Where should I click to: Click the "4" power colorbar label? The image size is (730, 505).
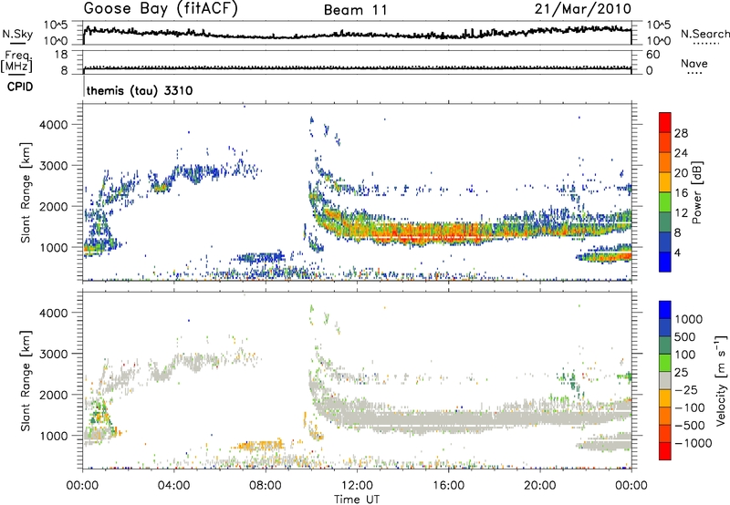(x=678, y=252)
